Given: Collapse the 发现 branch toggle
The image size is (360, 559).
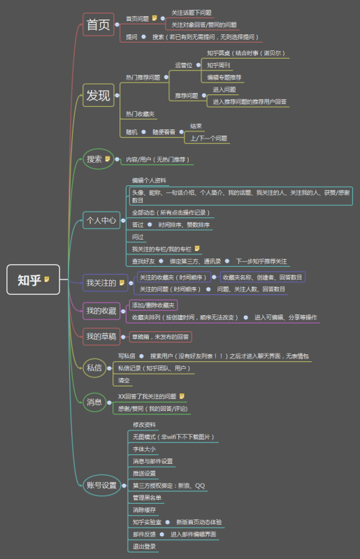Looking at the screenshot, I should 117,95.
